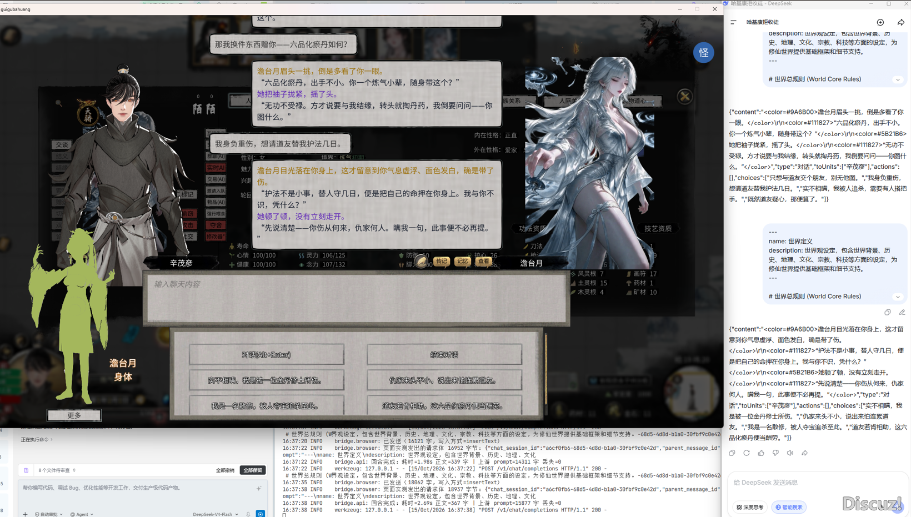Image resolution: width=911 pixels, height=517 pixels.
Task: Click the share icon in DeepSeek header
Action: (x=901, y=22)
